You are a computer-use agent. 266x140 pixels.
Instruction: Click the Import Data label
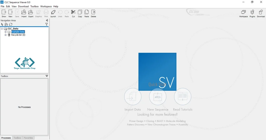pyautogui.click(x=133, y=110)
